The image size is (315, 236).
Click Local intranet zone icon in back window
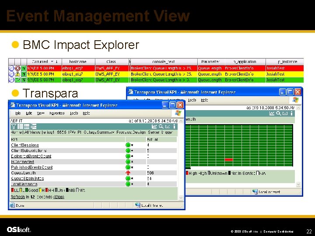pos(255,192)
